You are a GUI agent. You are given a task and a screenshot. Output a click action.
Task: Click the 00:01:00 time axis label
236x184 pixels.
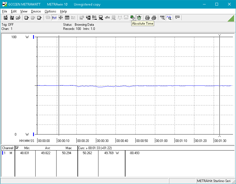162,141
